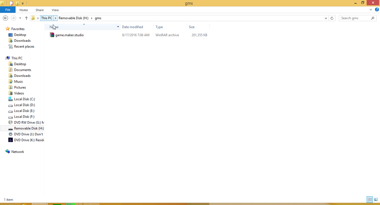Click the DVD RW Drive (G:) disc icon
Viewport: 380px width, 205px height.
click(11, 122)
